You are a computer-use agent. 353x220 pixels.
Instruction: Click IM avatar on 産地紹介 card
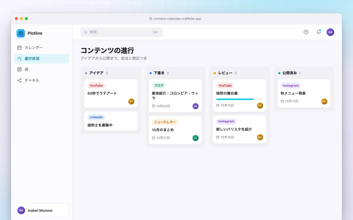pyautogui.click(x=196, y=106)
